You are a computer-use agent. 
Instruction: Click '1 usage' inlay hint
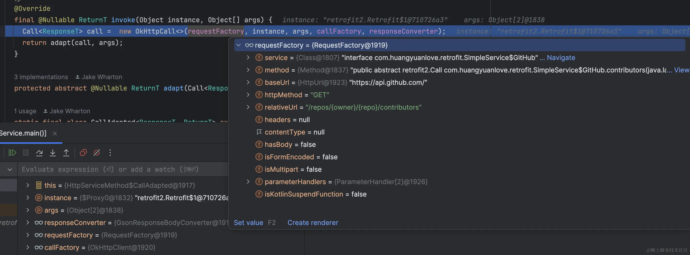25,111
